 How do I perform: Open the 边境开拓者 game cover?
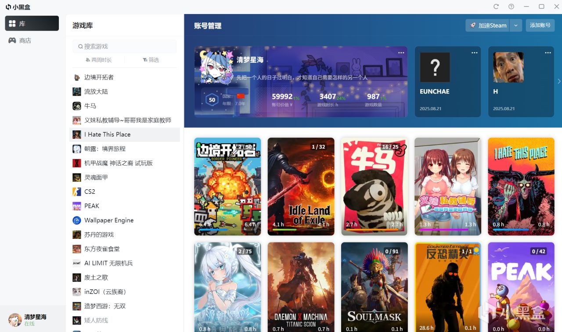pyautogui.click(x=227, y=187)
